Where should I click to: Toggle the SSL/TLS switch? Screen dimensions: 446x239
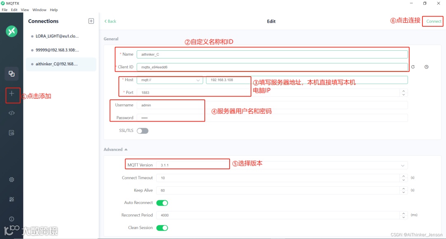point(142,131)
